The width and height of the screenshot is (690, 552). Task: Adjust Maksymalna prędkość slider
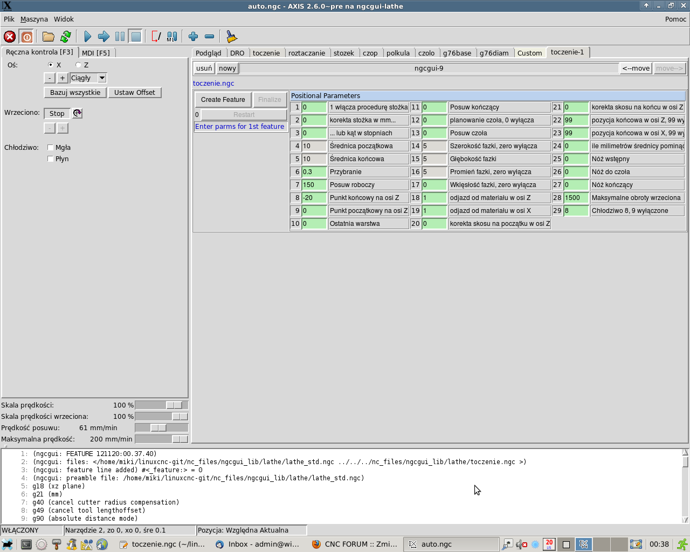(x=162, y=439)
